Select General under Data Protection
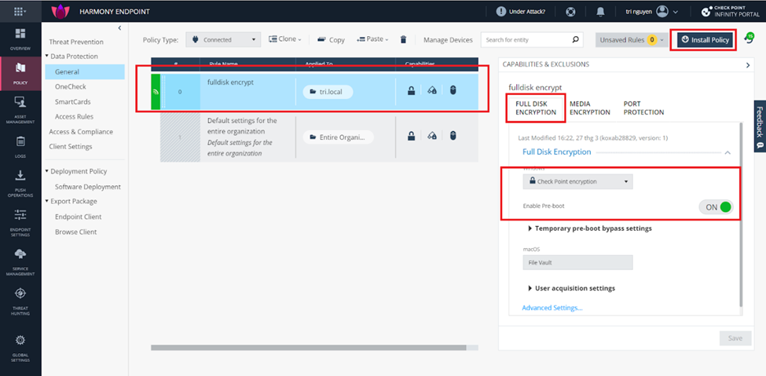Viewport: 766px width, 376px height. point(85,71)
